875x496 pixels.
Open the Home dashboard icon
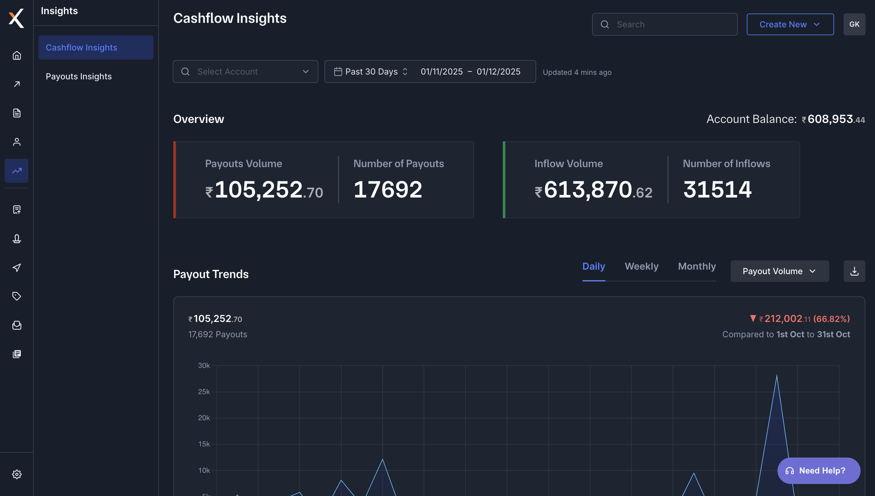coord(16,55)
